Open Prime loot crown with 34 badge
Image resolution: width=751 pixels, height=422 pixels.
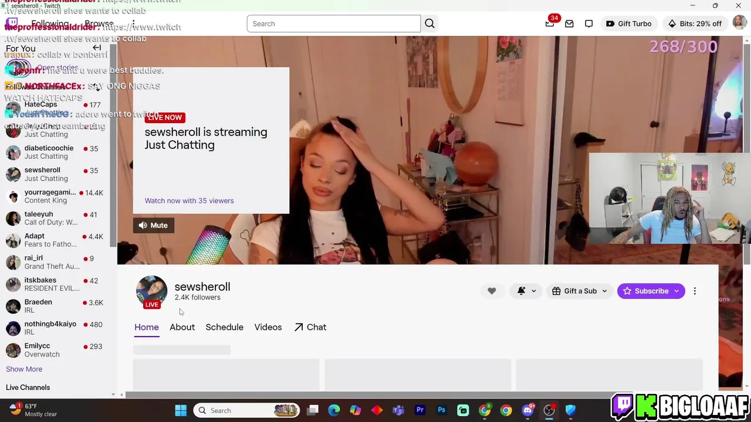coord(550,23)
